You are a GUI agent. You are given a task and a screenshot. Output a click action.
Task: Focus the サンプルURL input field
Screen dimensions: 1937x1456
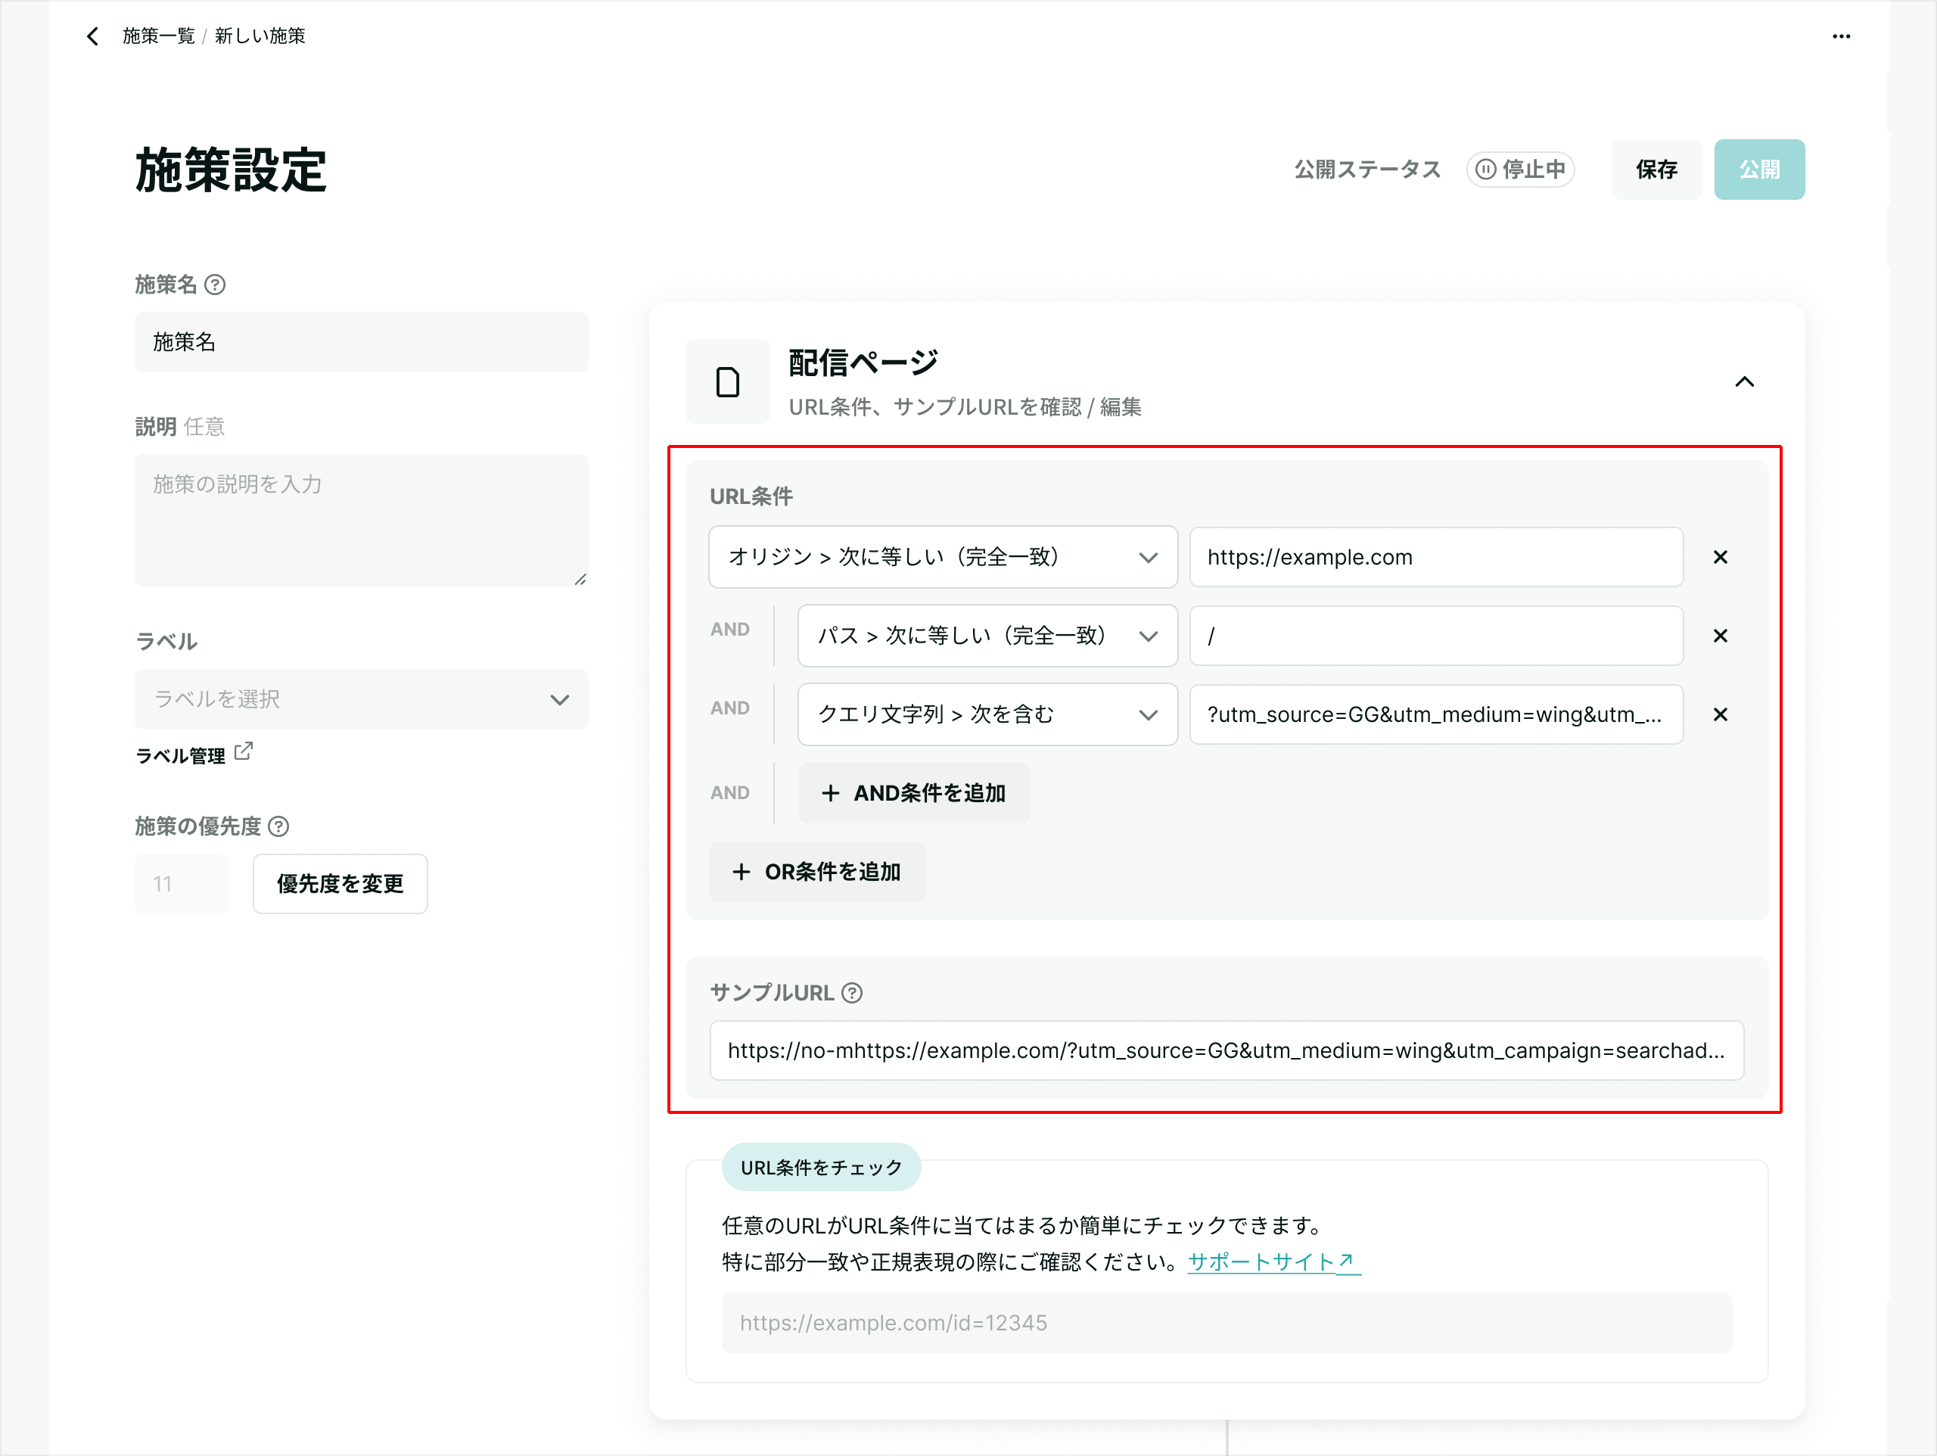(x=1227, y=1050)
